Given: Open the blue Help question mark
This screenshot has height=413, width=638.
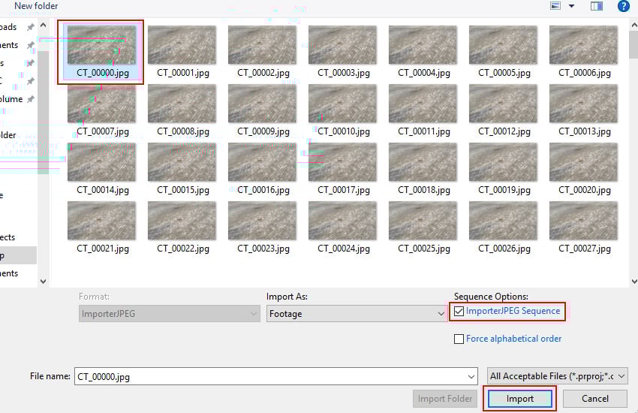Looking at the screenshot, I should tap(623, 6).
